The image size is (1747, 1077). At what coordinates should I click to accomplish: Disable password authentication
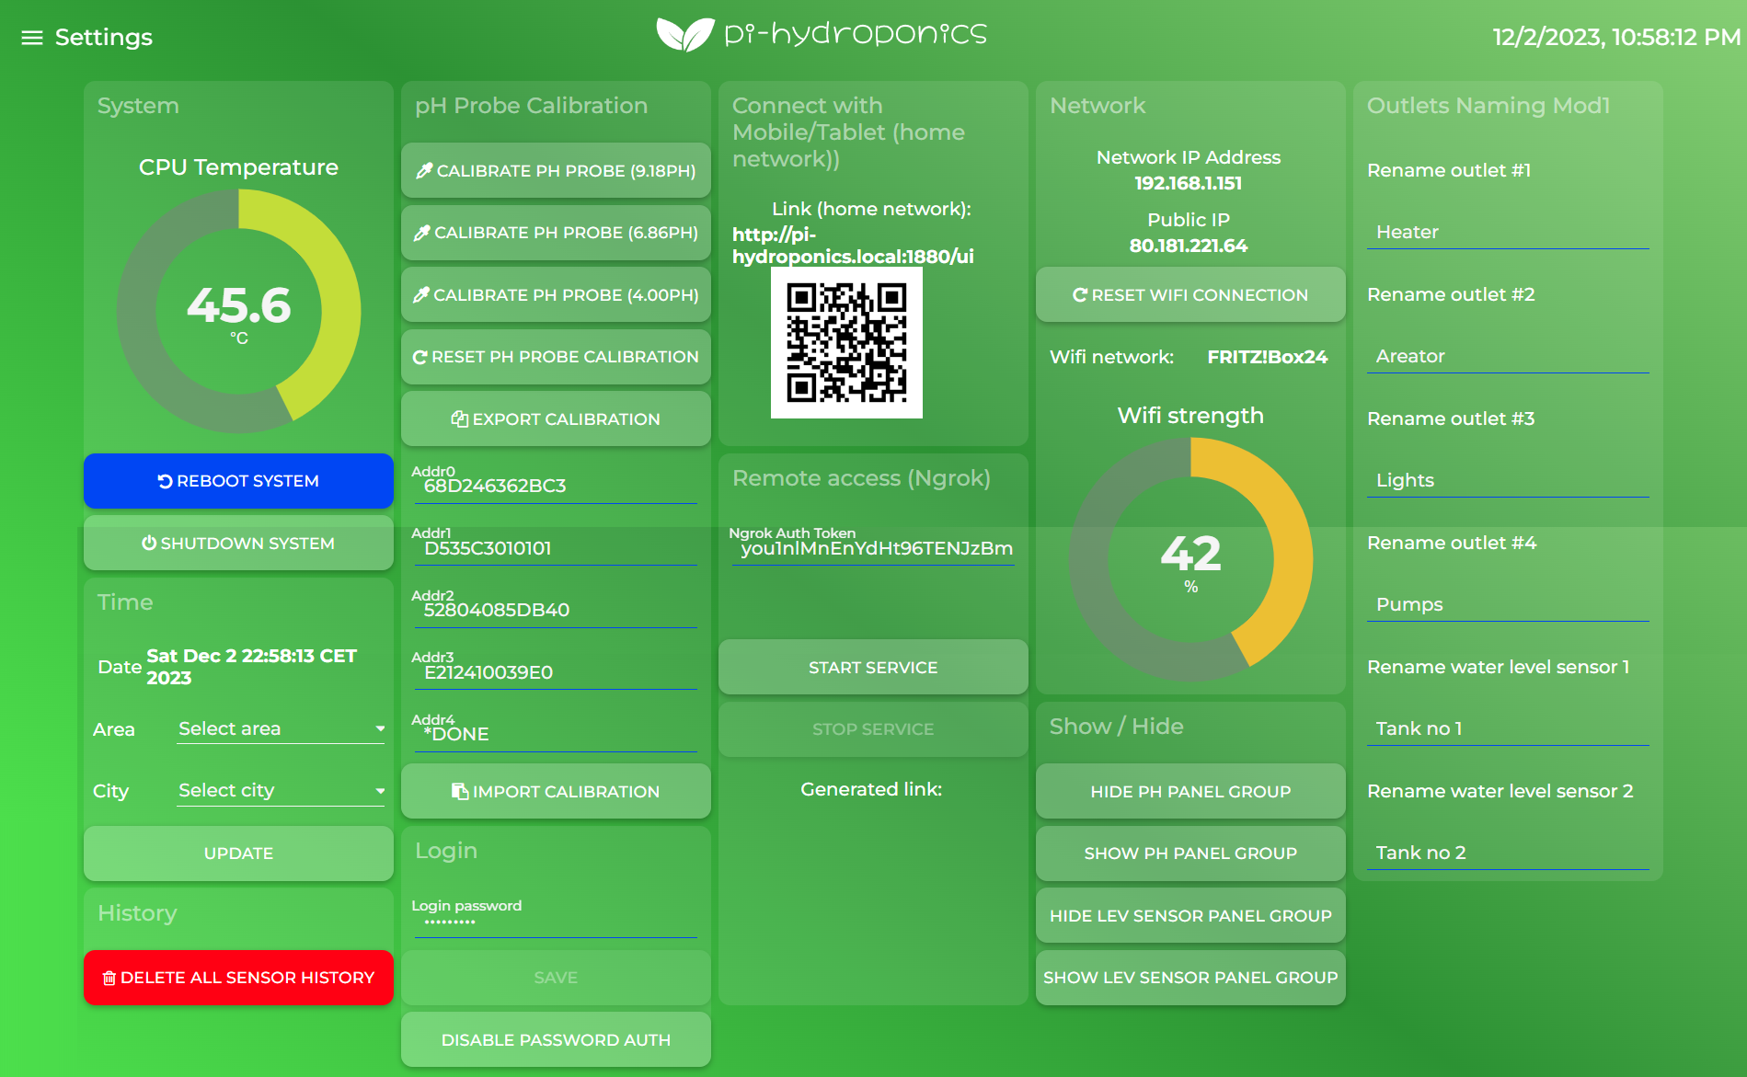556,1040
